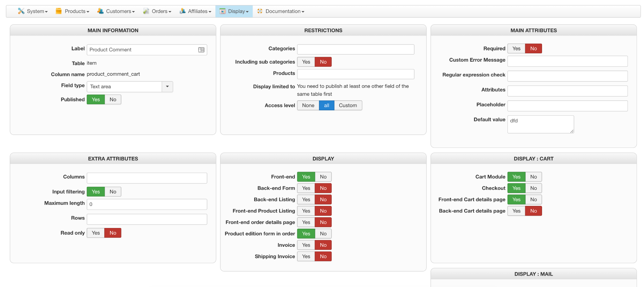The width and height of the screenshot is (644, 287).
Task: Set Front-end Cart details page to No
Action: [534, 199]
